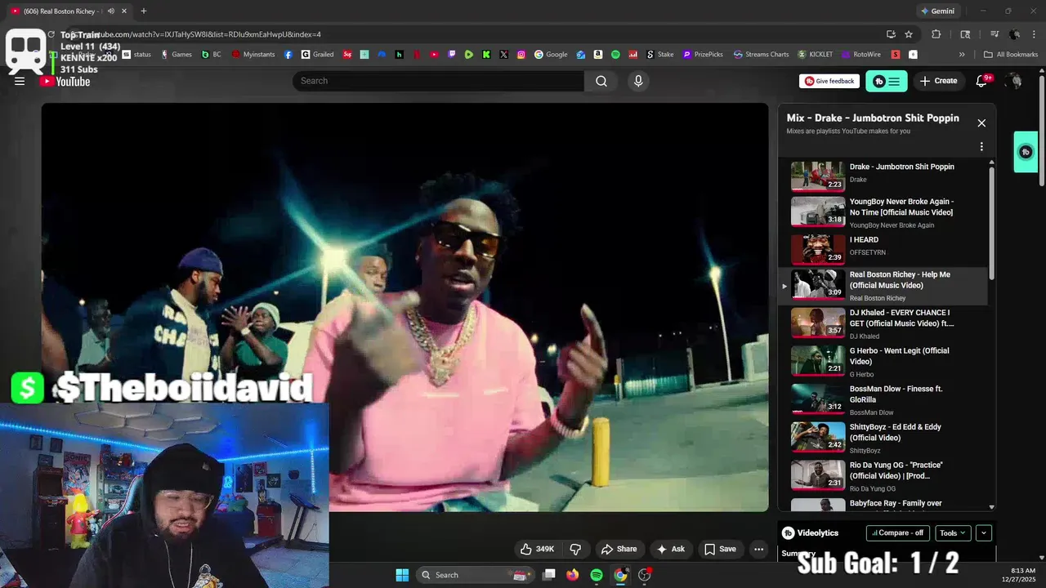Open the YouTube hamburger guide menu

tap(20, 81)
